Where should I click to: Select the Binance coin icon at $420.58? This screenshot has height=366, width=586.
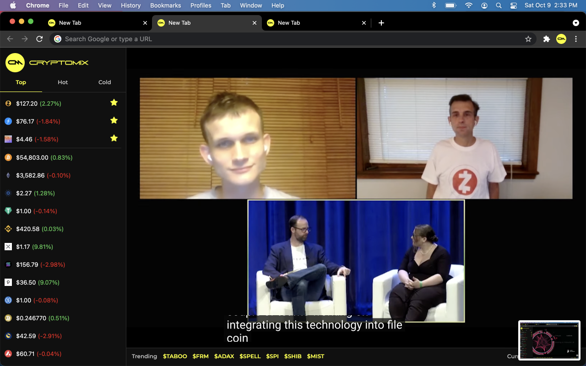(x=8, y=229)
